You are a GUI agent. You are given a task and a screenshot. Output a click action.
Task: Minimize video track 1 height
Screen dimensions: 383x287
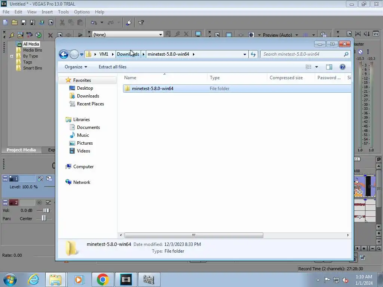point(5,177)
